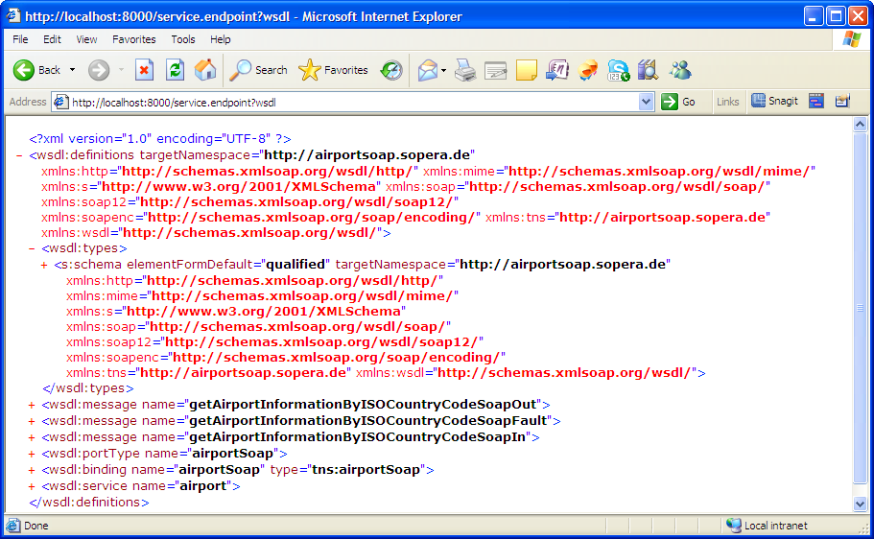Viewport: 874px width, 539px height.
Task: Click inside the Address URL field
Action: 345,102
